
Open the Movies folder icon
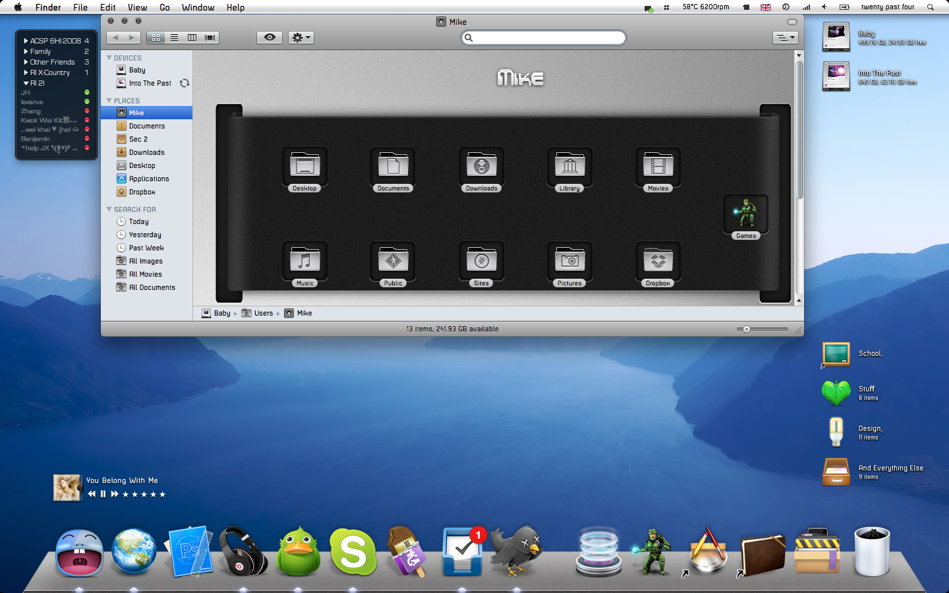(x=658, y=166)
